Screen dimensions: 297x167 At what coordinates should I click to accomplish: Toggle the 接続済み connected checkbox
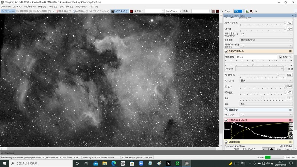coord(281,146)
